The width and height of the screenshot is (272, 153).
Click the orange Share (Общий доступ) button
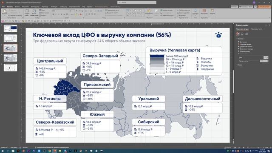click(x=264, y=7)
